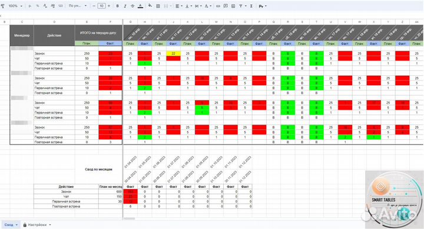The image size is (424, 229).
Task: Open the merge cells options arrow
Action: tap(171, 6)
